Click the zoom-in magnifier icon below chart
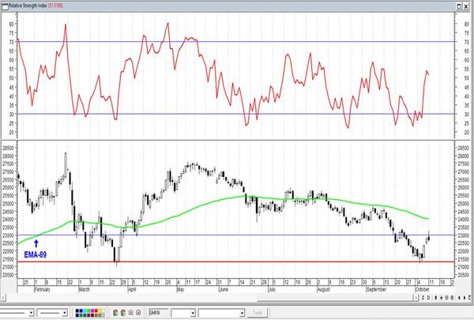Screen dimensions: 474x320 tap(447, 298)
